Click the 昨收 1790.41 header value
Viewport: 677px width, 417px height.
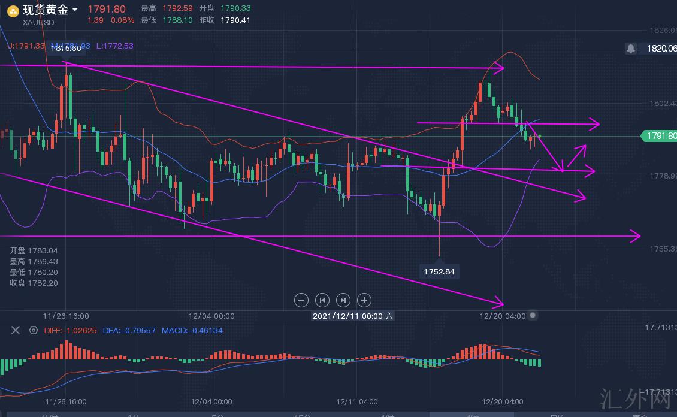coord(225,20)
